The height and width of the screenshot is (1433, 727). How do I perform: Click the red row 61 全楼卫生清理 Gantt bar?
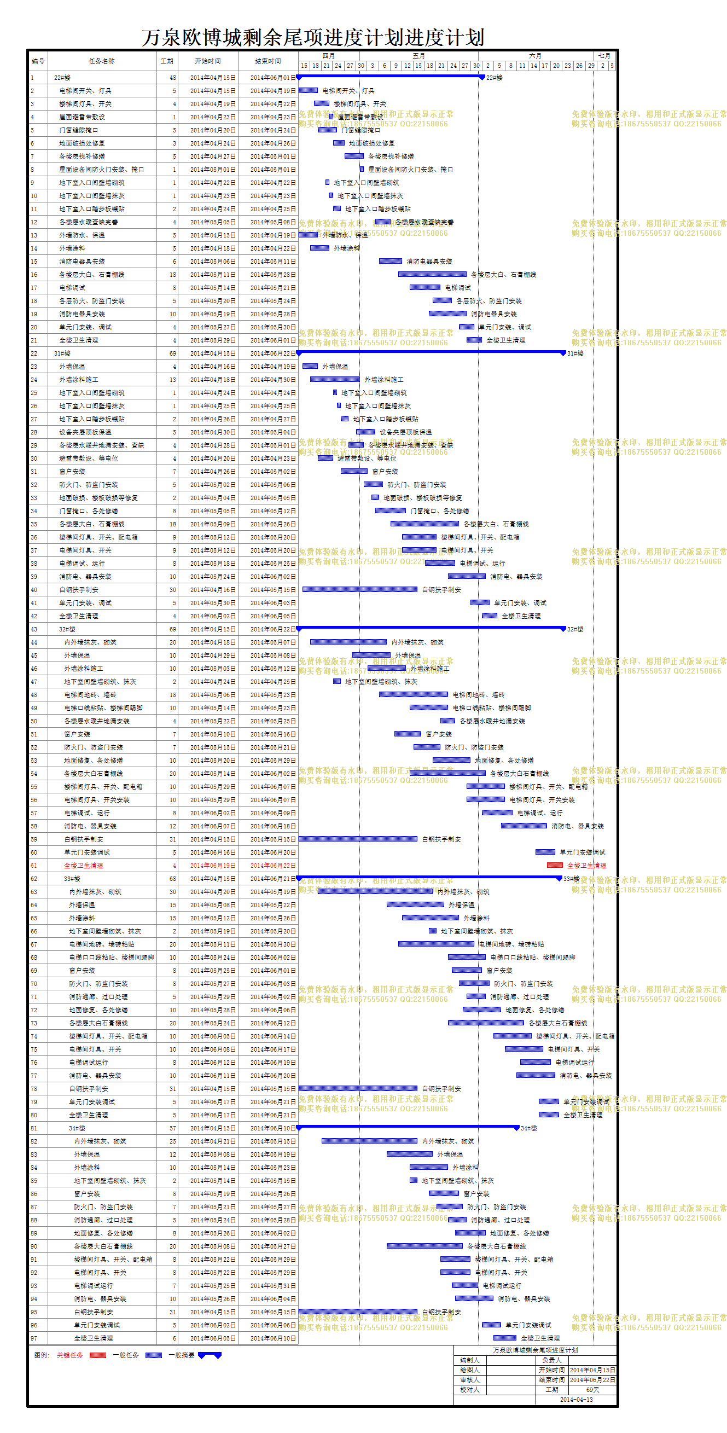click(555, 865)
